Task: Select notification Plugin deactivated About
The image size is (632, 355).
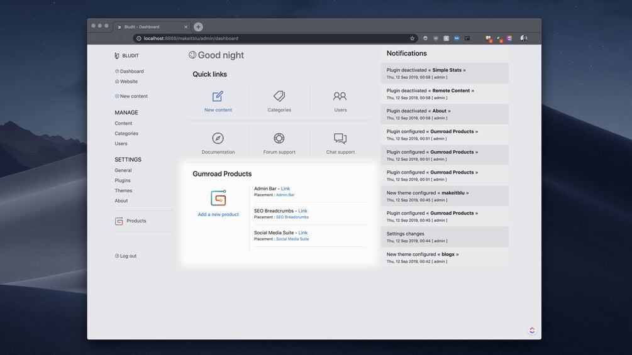Action: pyautogui.click(x=445, y=114)
